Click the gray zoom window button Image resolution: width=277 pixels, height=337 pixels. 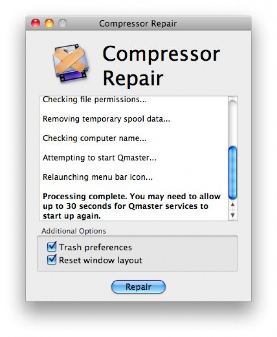[62, 24]
